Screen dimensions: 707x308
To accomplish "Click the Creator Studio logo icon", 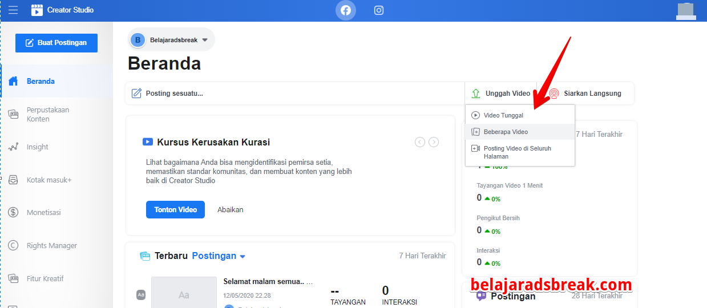I will (37, 10).
